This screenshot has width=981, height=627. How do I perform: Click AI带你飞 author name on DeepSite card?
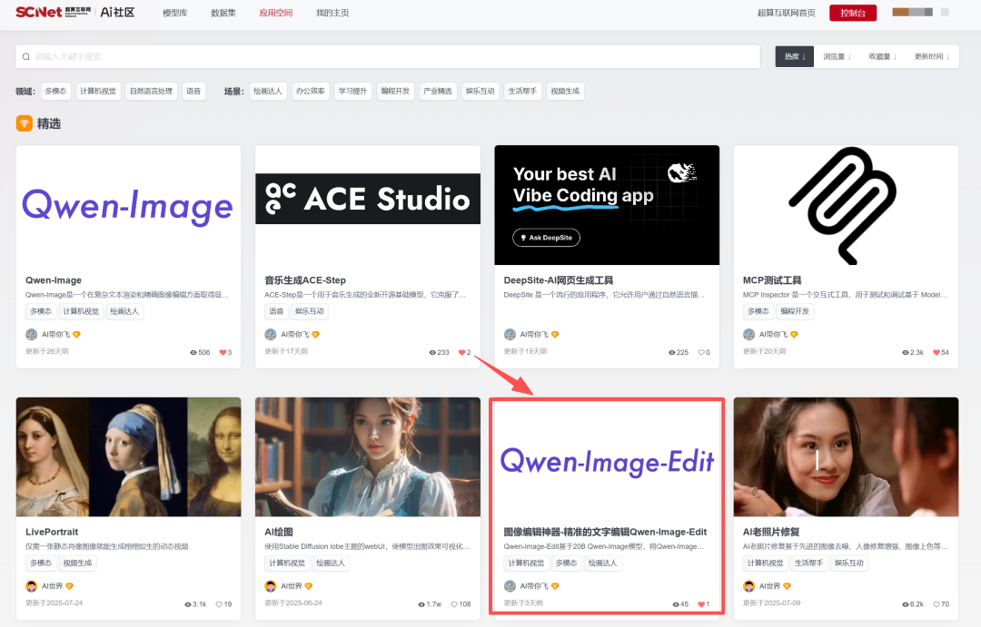click(x=534, y=335)
